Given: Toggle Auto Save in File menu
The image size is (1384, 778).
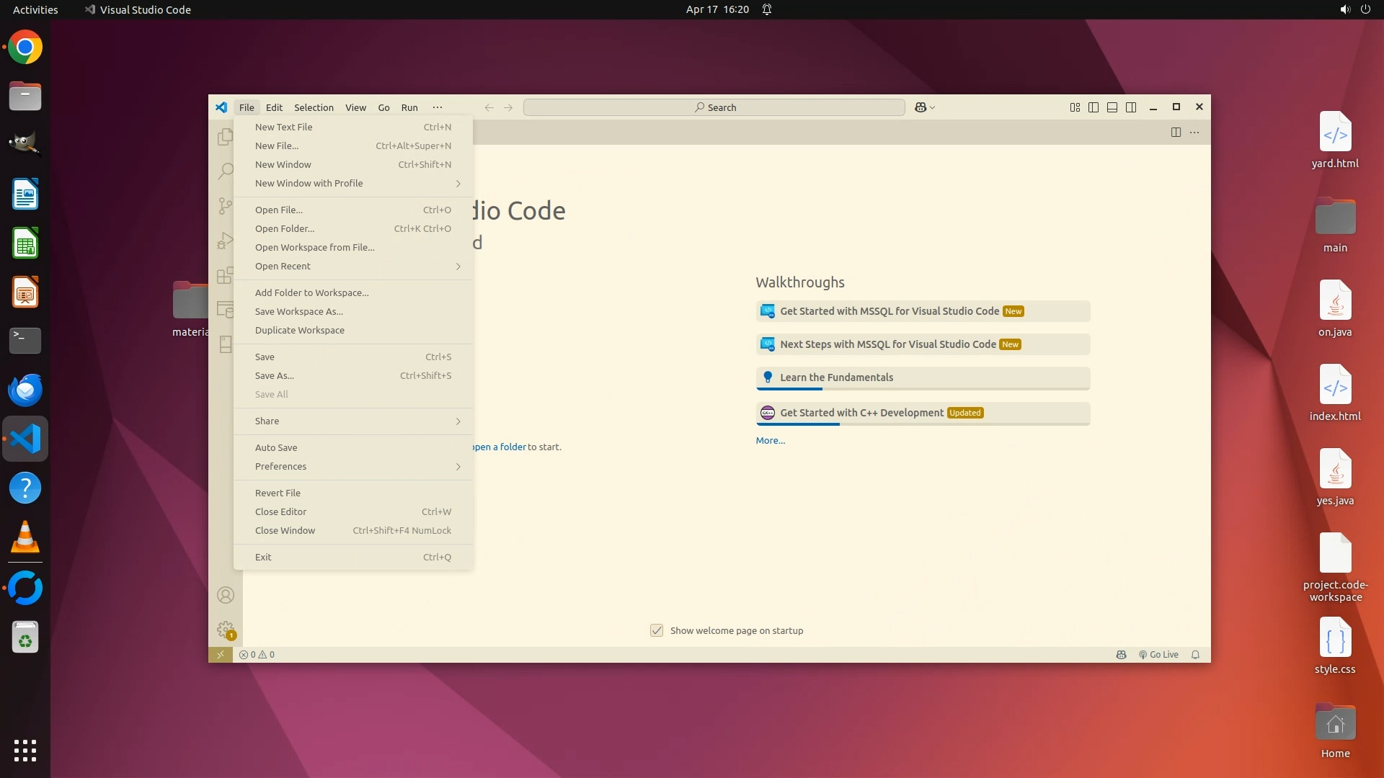Looking at the screenshot, I should (276, 447).
